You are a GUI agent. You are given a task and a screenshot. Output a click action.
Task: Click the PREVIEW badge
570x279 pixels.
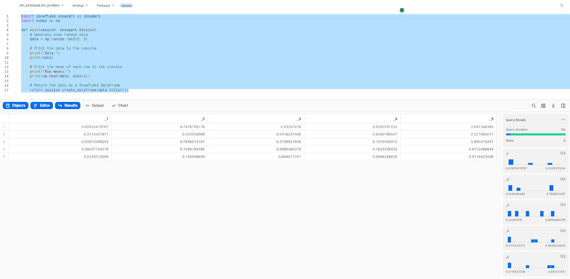[126, 6]
